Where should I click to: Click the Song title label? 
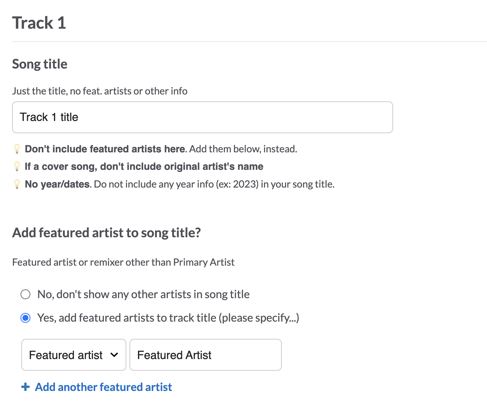[x=39, y=64]
